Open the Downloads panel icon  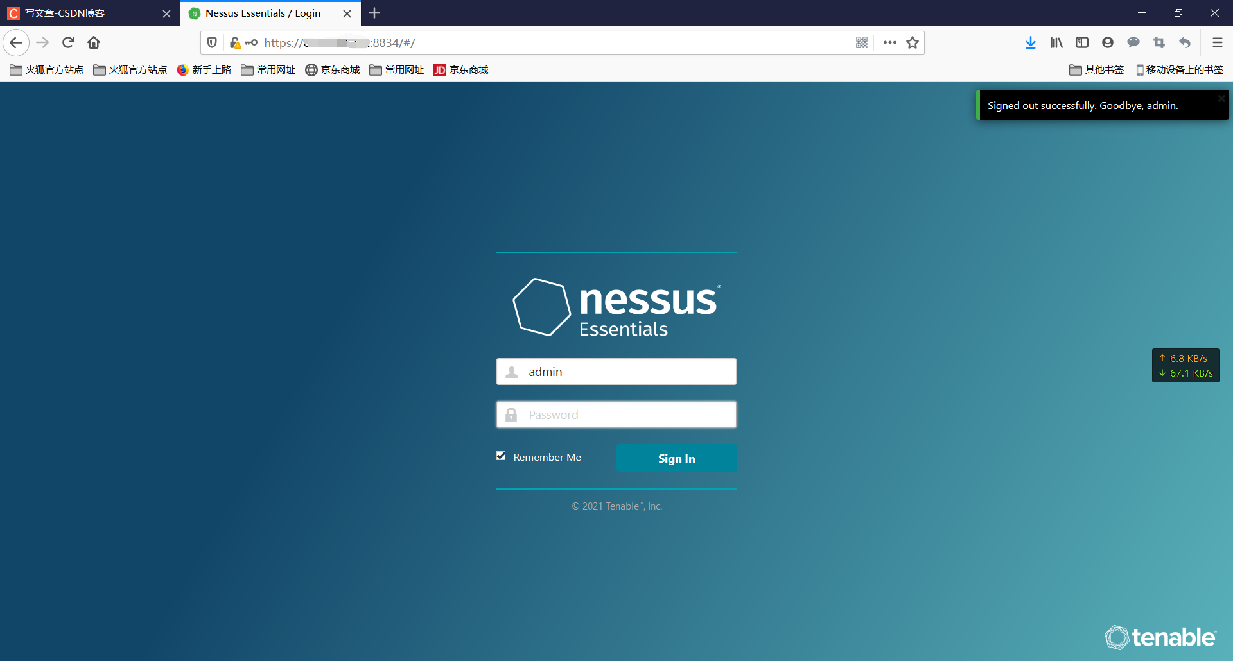(1031, 42)
